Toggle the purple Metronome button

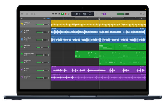coord(105,14)
